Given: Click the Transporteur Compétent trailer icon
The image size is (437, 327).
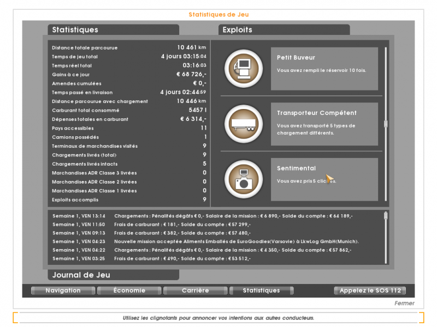Looking at the screenshot, I should coord(244,124).
